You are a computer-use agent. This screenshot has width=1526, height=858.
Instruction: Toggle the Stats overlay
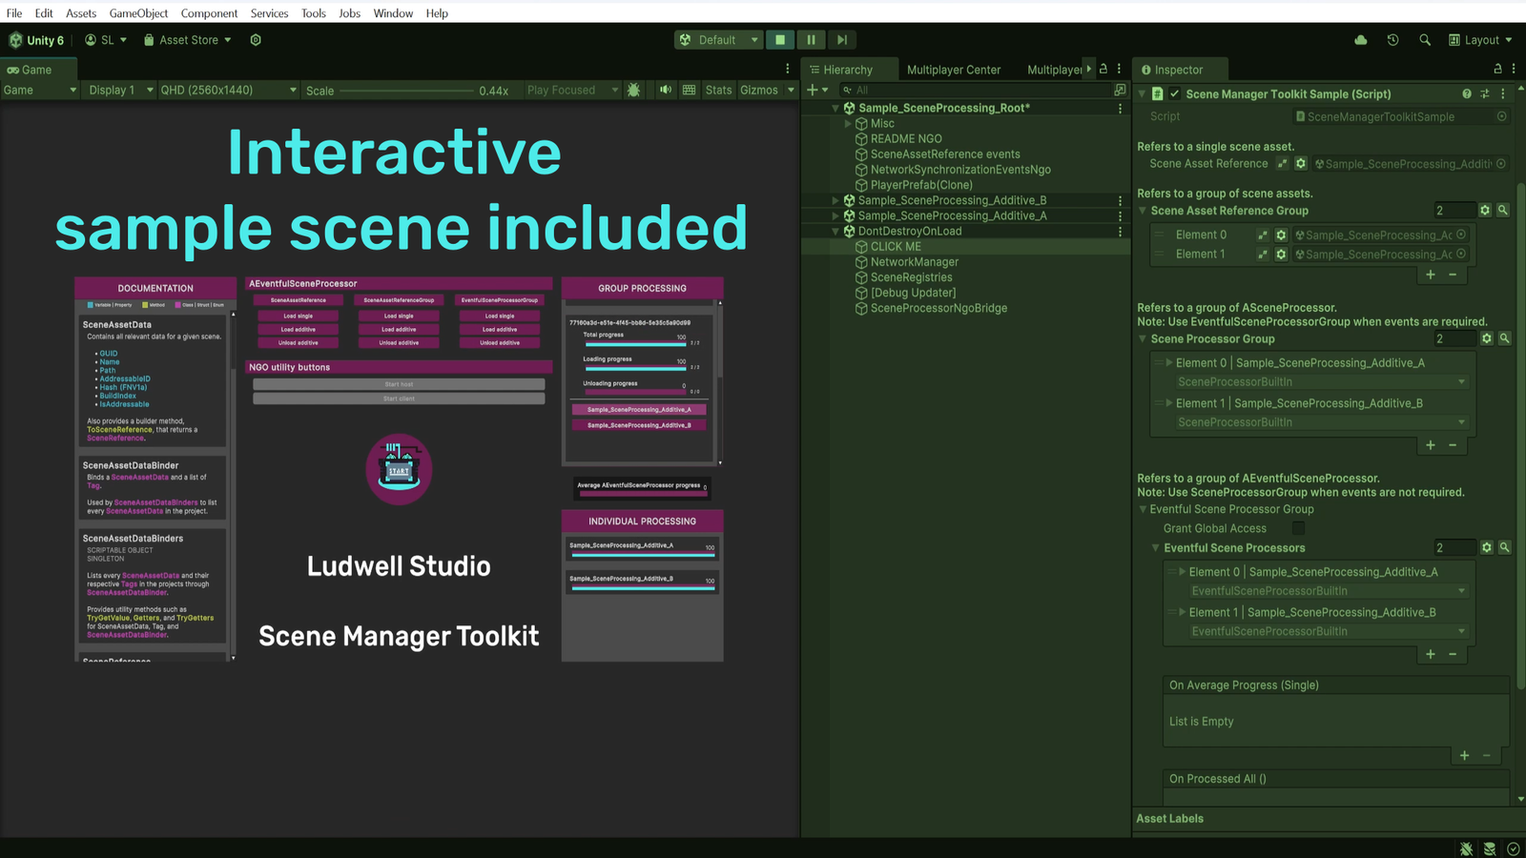coord(718,90)
